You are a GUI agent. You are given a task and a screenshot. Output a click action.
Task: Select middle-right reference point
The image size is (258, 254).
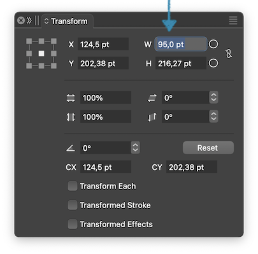tap(54, 53)
